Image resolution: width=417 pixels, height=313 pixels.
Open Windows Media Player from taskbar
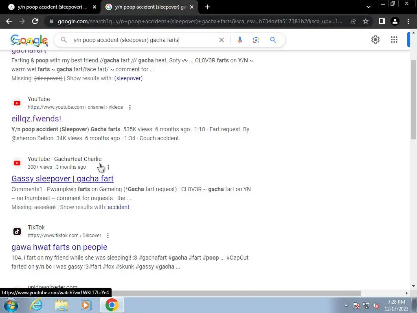coord(86,305)
